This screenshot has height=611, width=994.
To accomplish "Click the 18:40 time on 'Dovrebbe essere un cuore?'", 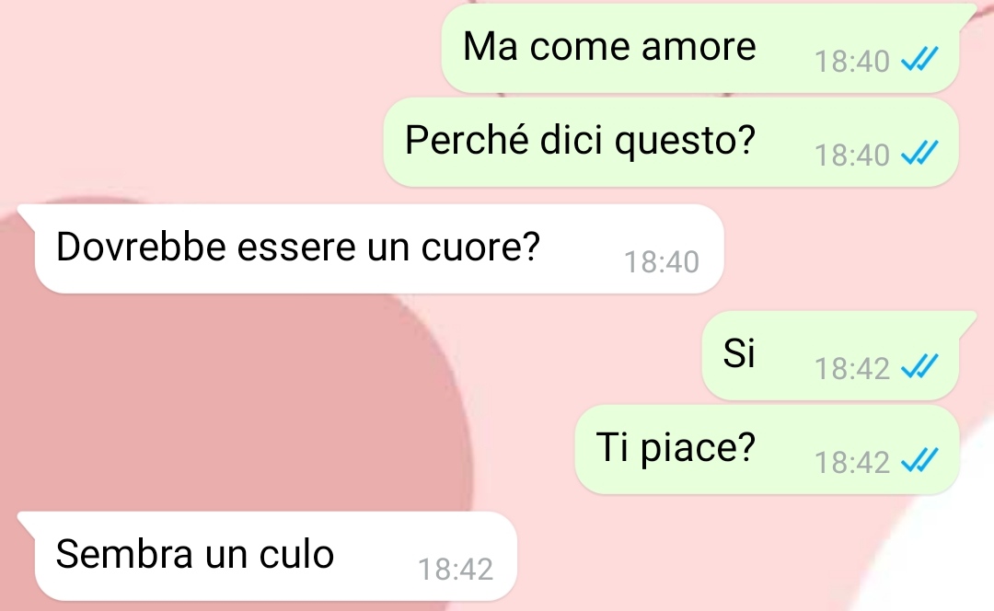I will pos(662,261).
